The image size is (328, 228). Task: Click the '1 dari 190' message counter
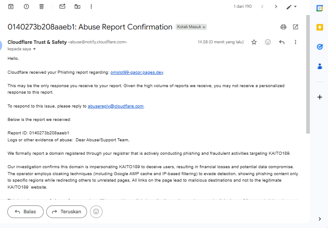point(242,7)
